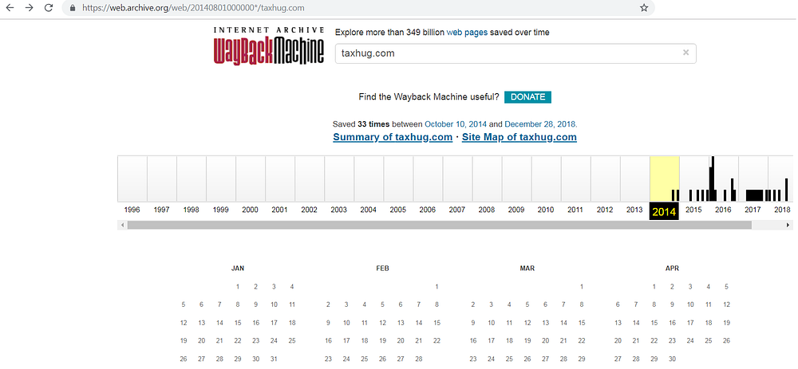The height and width of the screenshot is (369, 798).
Task: Select year 2016 on timeline
Action: pos(723,210)
